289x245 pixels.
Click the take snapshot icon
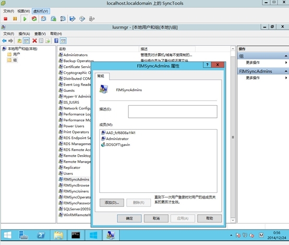click(x=44, y=19)
